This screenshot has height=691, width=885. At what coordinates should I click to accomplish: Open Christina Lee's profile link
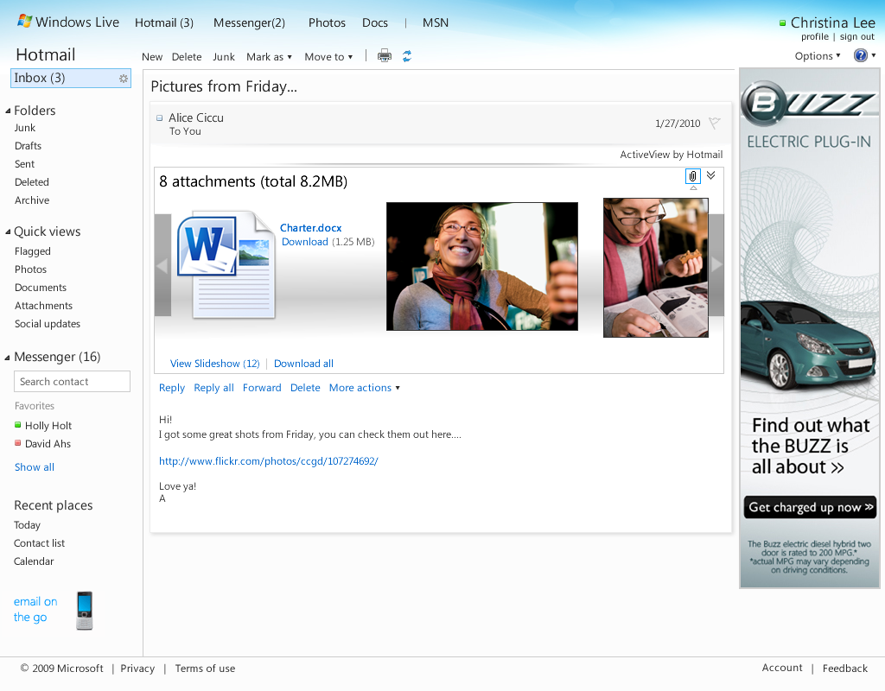point(815,36)
